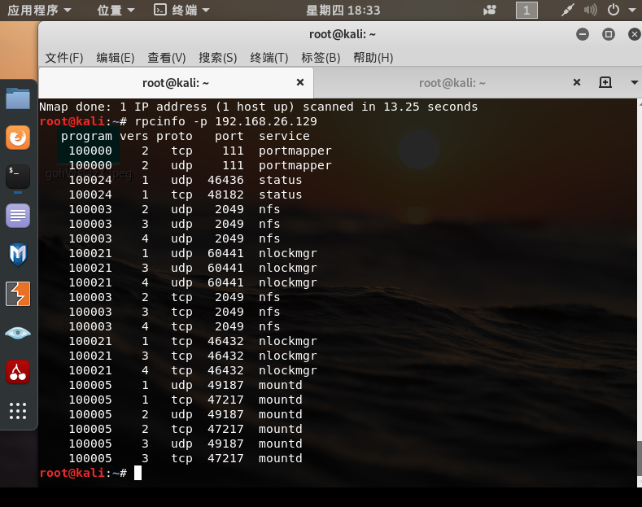This screenshot has height=507, width=642.
Task: Open the eye-shaped Maltego dock icon
Action: pos(18,333)
